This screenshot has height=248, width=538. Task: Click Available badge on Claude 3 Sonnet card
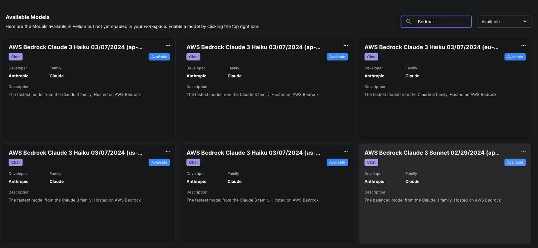click(515, 163)
